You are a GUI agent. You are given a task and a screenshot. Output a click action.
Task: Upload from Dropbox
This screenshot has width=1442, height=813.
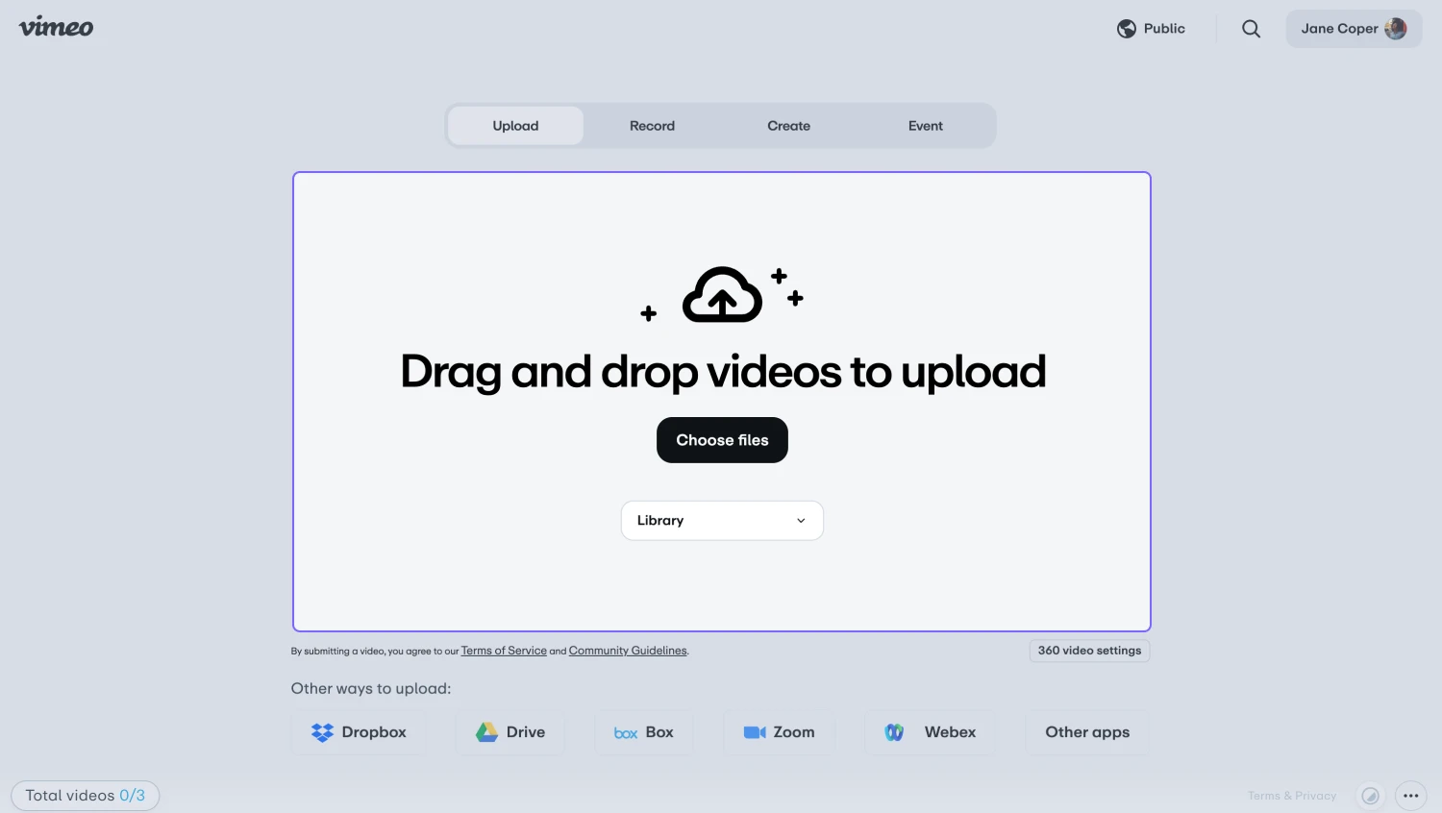click(x=359, y=732)
